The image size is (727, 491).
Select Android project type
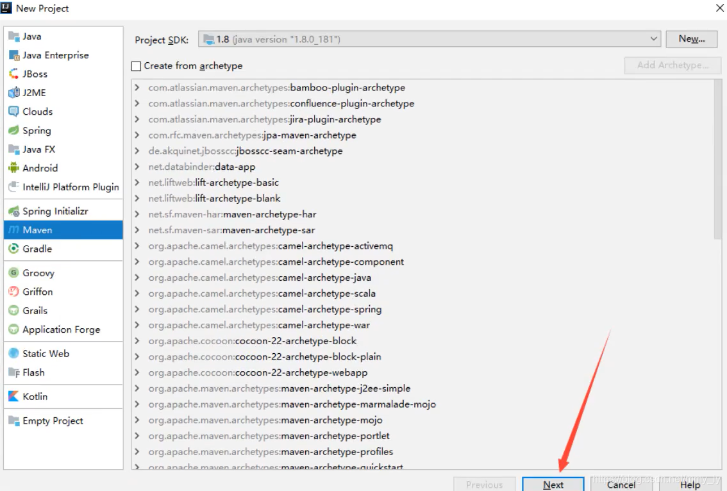click(x=63, y=168)
